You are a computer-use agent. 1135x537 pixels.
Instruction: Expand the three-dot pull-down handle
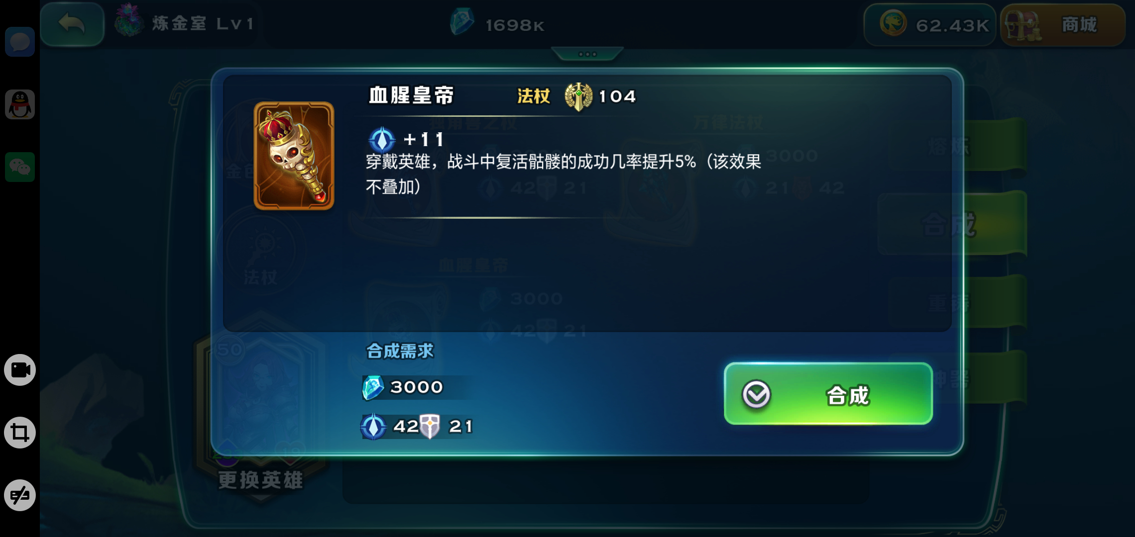coord(587,54)
